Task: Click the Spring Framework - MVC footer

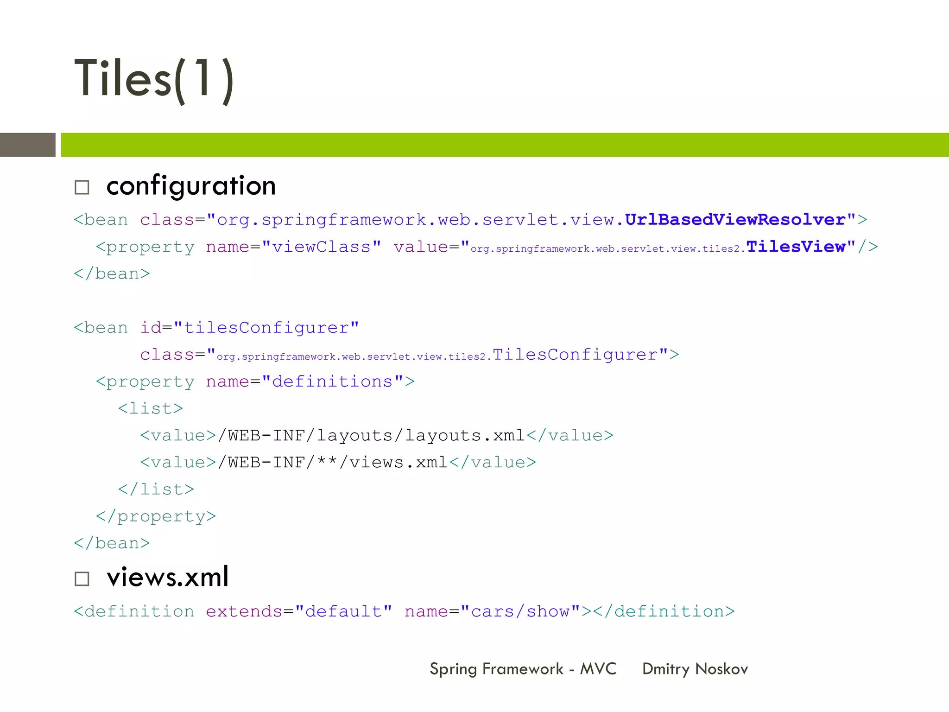Action: pos(523,669)
